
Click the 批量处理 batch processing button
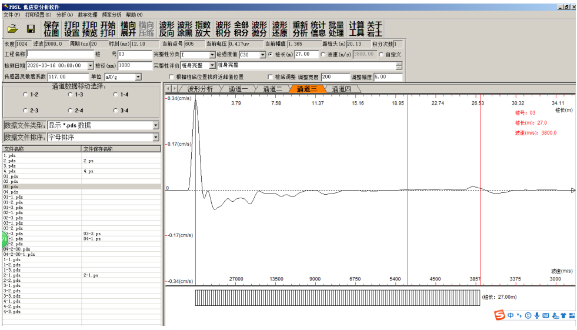[336, 29]
